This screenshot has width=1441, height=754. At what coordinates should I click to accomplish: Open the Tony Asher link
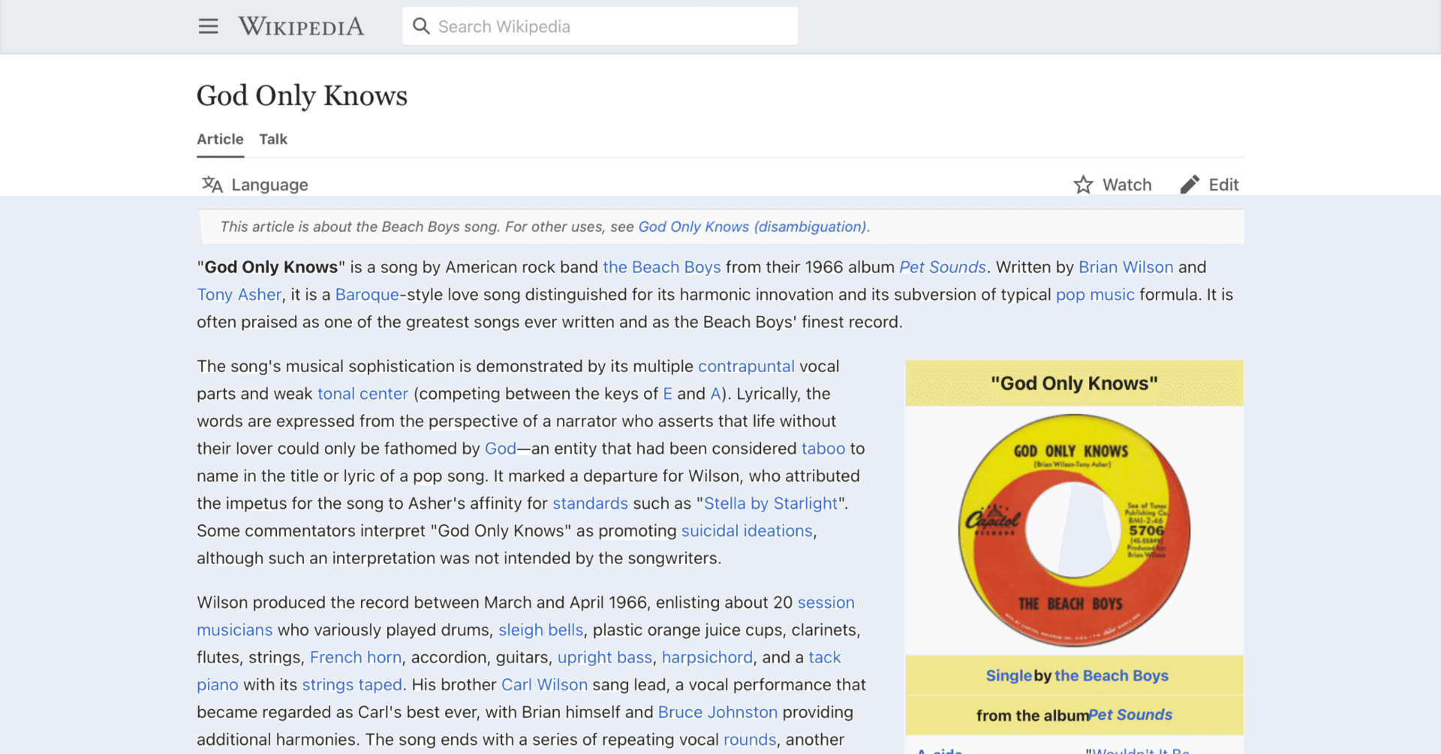239,295
